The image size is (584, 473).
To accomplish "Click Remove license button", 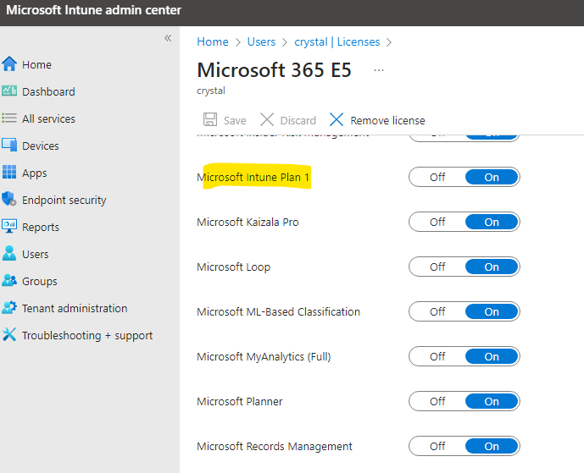I will [377, 120].
